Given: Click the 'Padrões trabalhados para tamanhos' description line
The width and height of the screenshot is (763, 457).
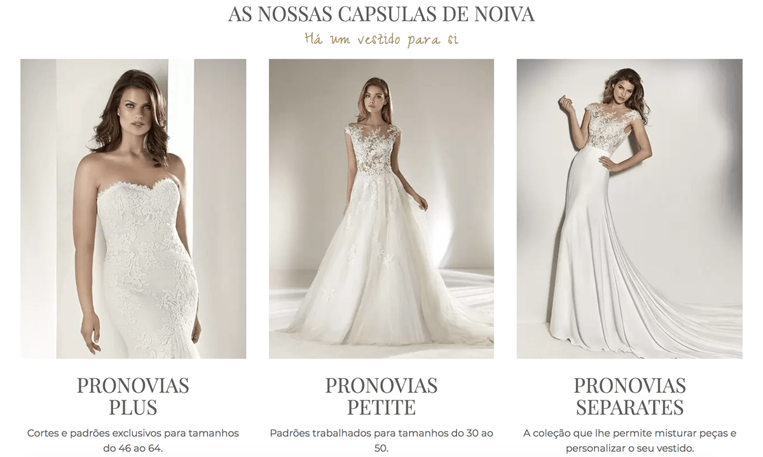Looking at the screenshot, I should coord(381,433).
